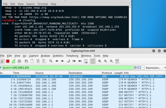166x108 pixels.
Task: Open Wireshark File menu
Action: (x=2, y=56)
